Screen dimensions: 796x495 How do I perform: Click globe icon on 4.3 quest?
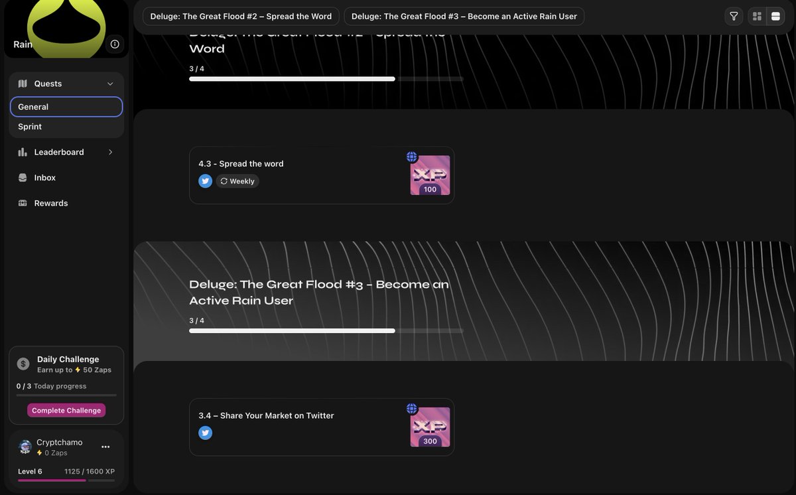(412, 157)
